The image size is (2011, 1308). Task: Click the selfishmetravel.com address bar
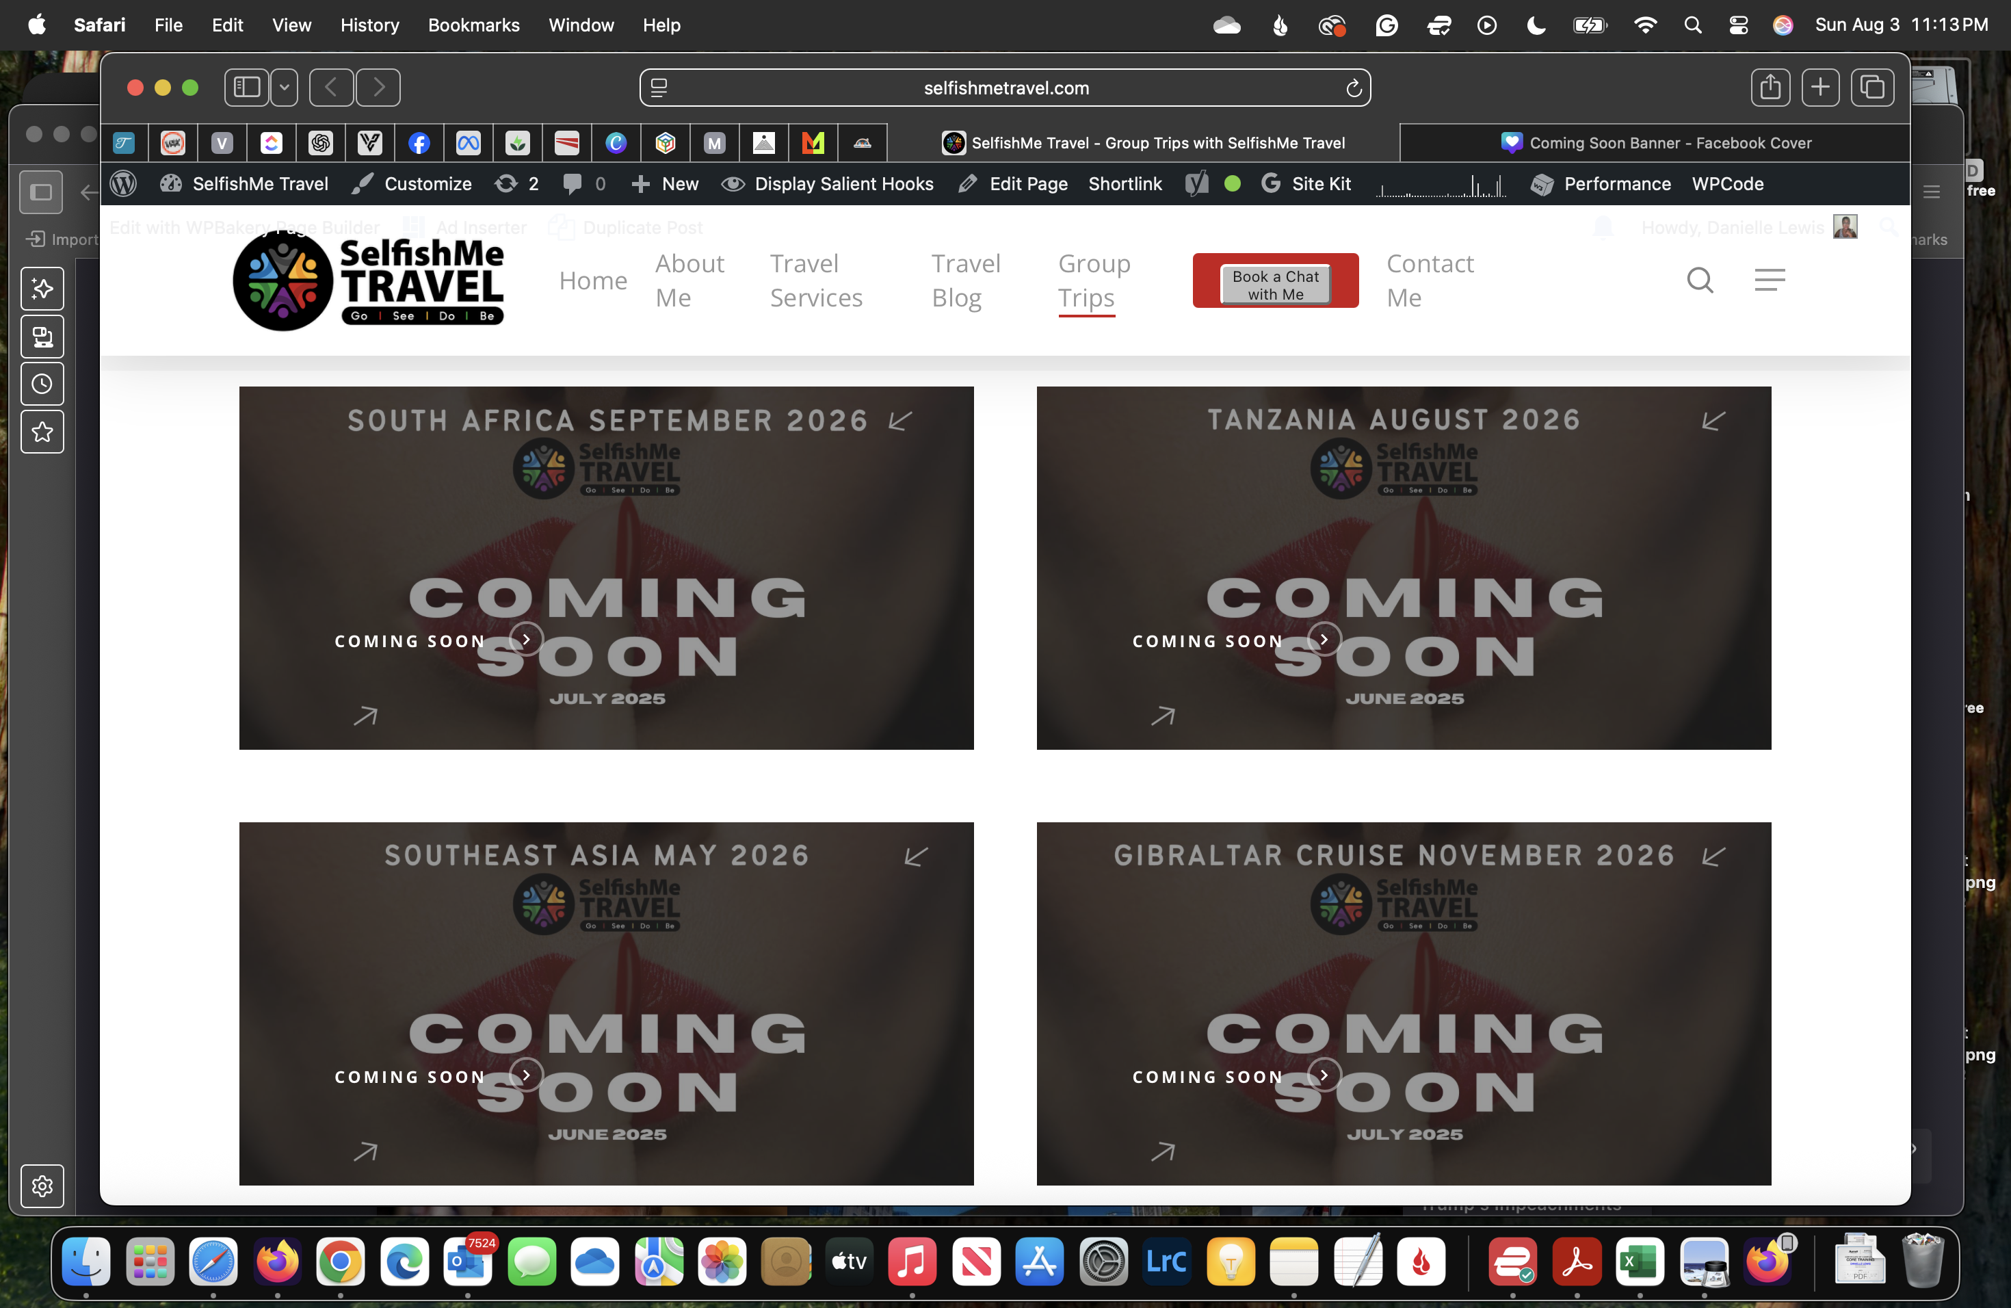[1005, 88]
